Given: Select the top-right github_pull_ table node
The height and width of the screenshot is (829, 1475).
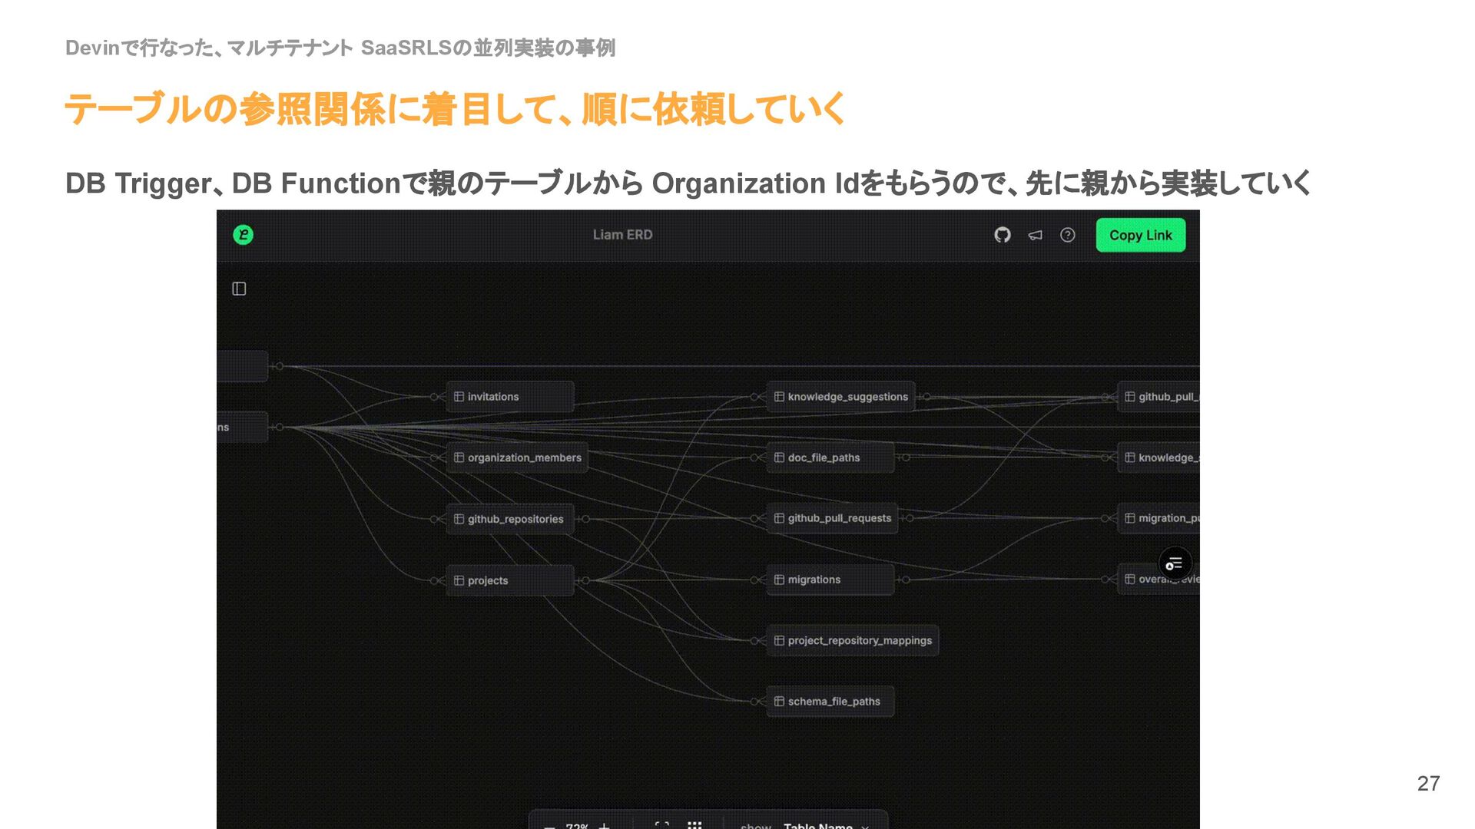Looking at the screenshot, I should [x=1158, y=397].
